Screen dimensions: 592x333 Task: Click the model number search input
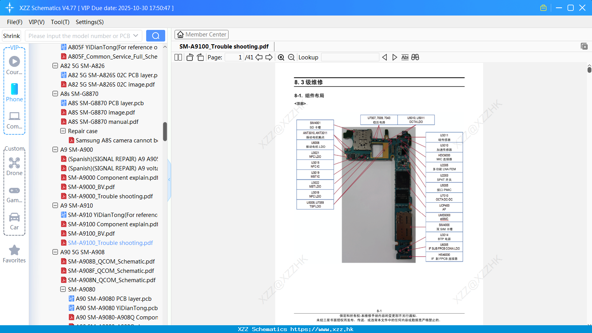[79, 36]
